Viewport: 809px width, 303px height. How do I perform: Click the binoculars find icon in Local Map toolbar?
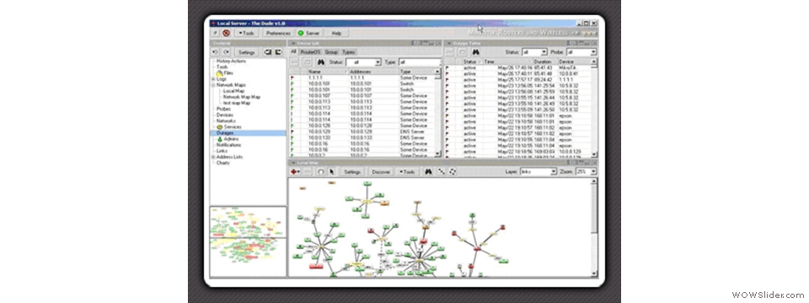[x=428, y=172]
